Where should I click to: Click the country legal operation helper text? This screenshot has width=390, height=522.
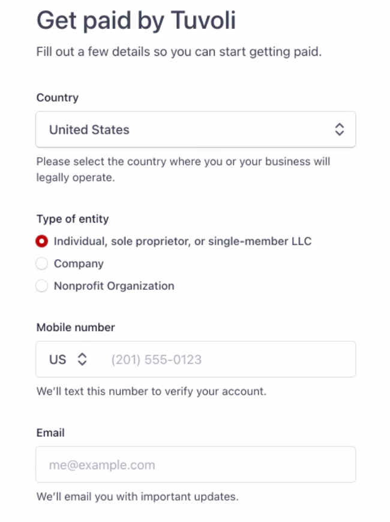click(x=183, y=170)
